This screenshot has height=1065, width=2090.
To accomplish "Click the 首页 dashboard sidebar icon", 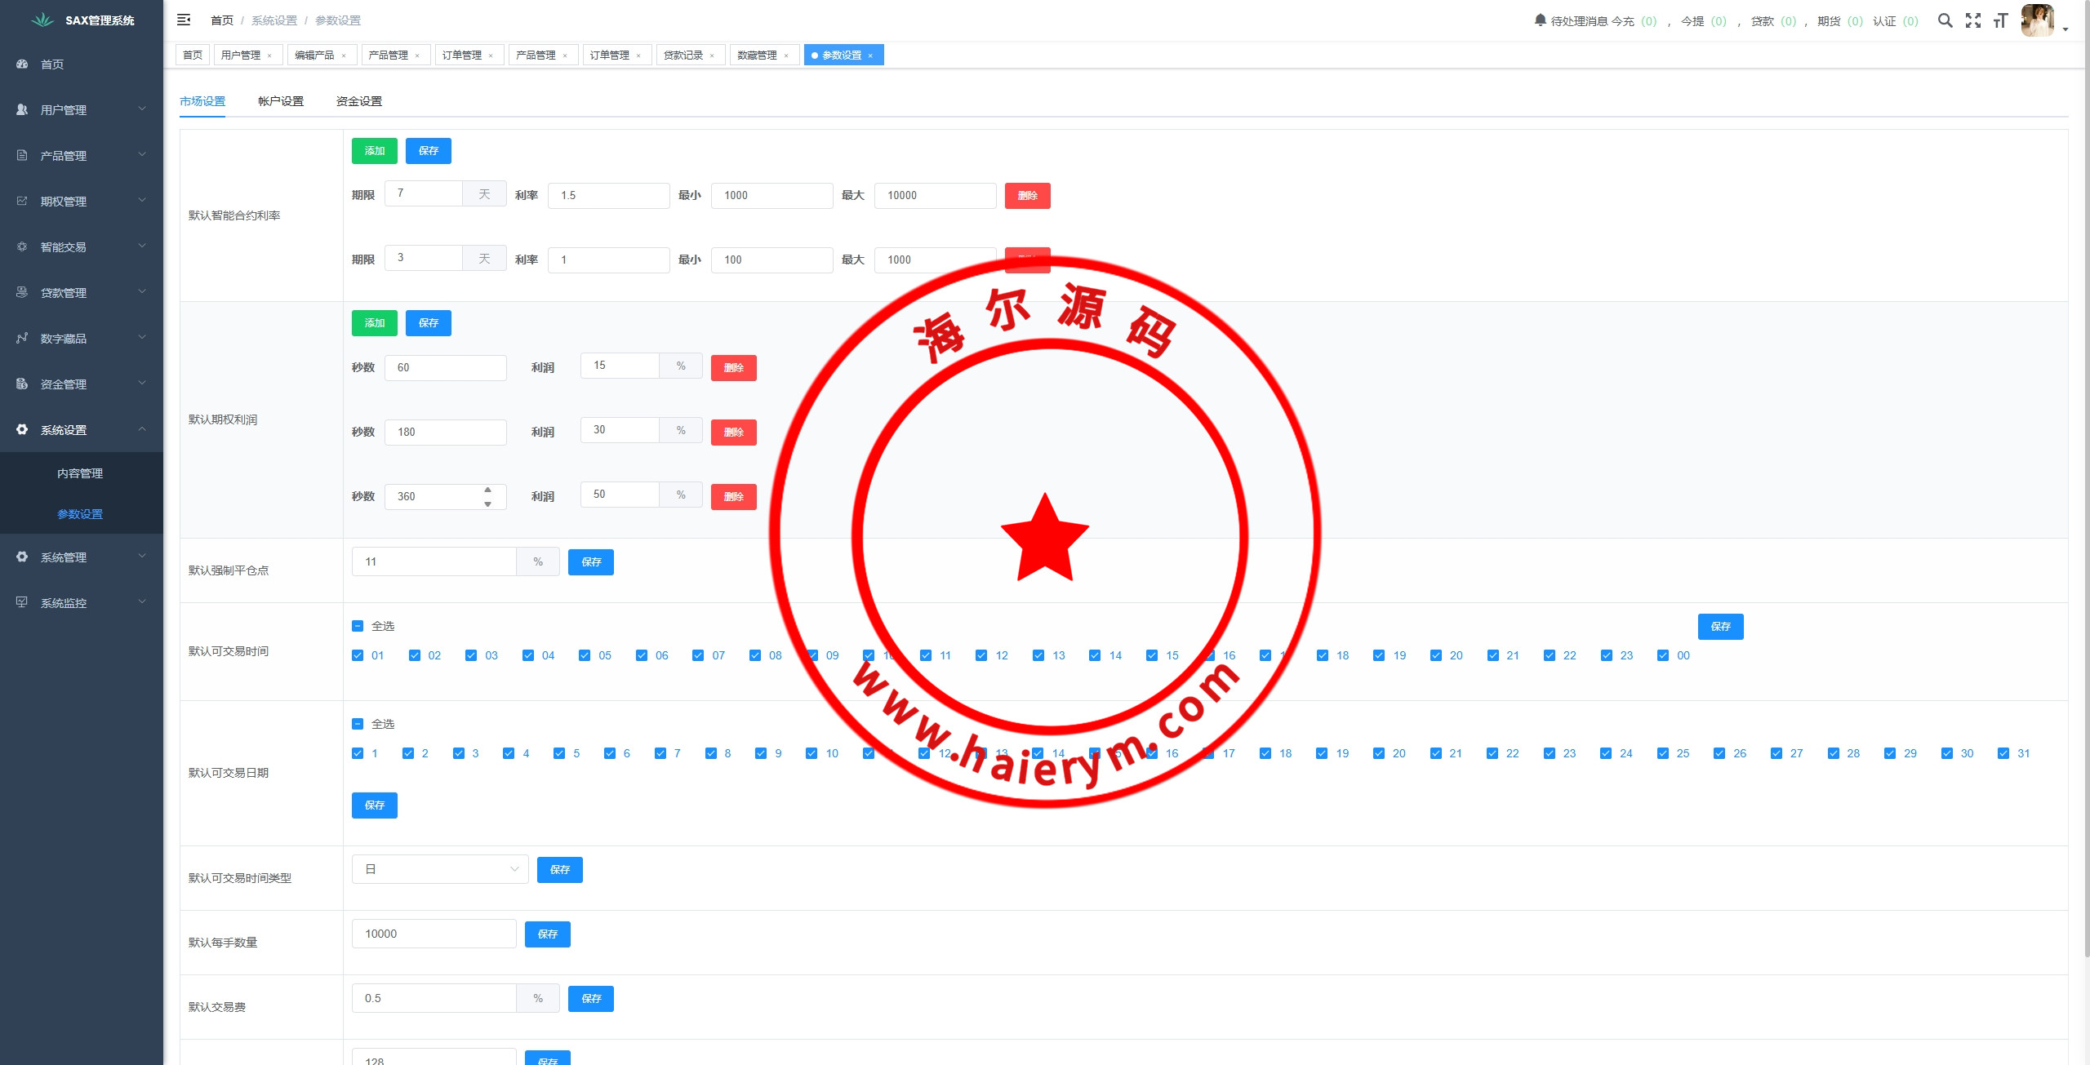I will 22,64.
